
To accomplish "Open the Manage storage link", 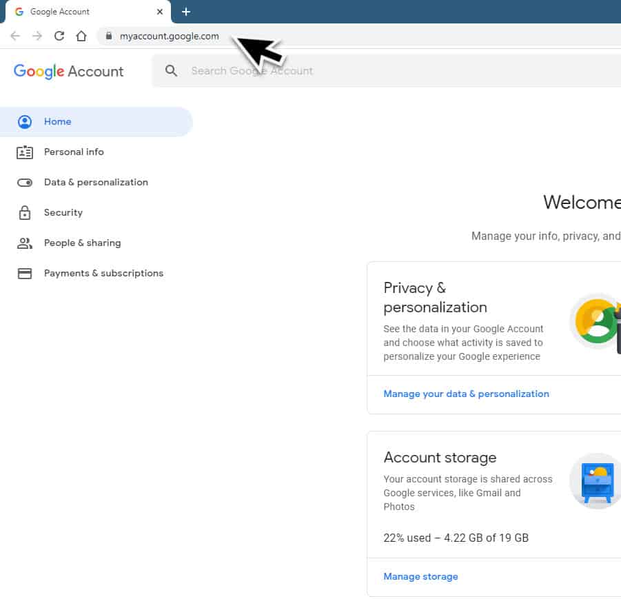I will tap(420, 577).
